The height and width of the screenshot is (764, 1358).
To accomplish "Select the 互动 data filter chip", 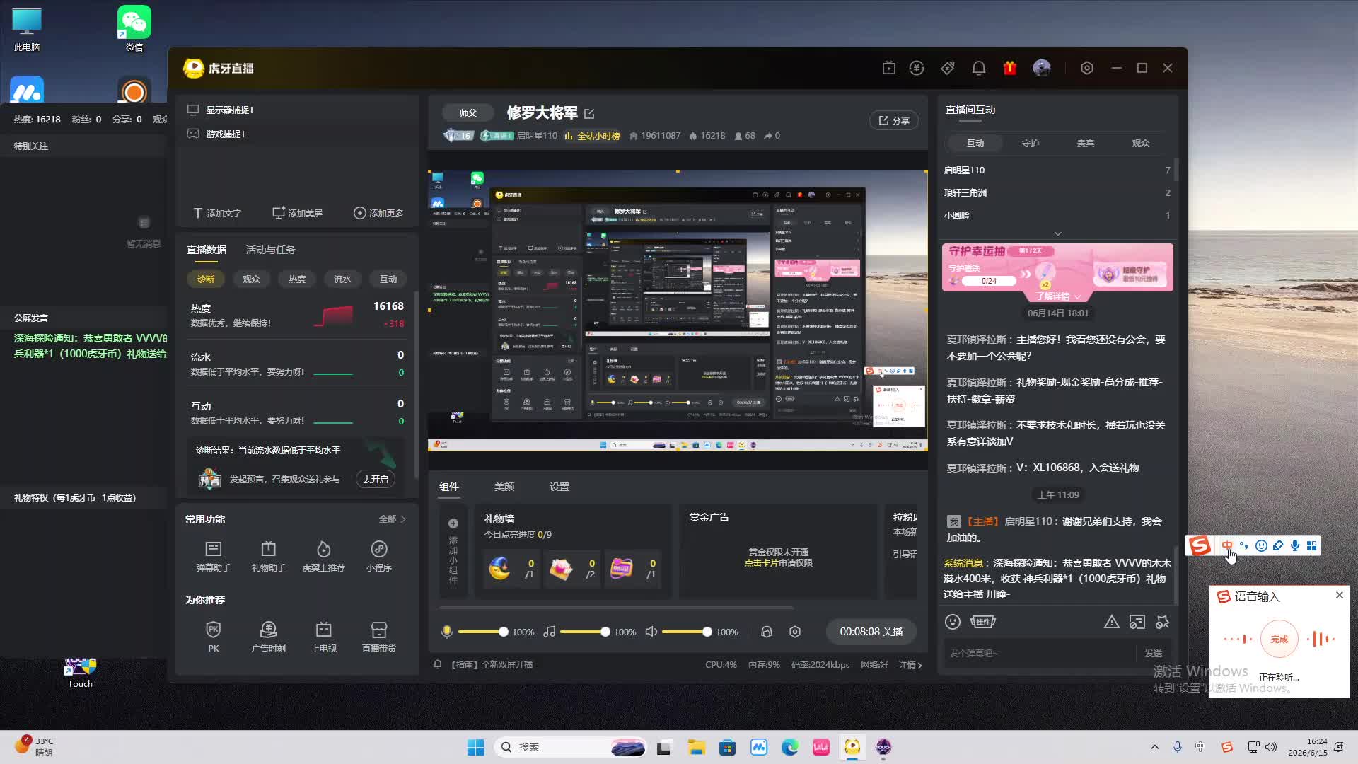I will 388,279.
